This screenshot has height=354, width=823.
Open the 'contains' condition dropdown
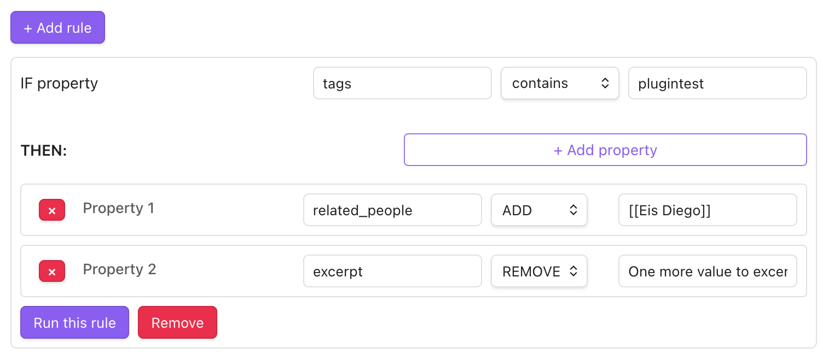[560, 84]
